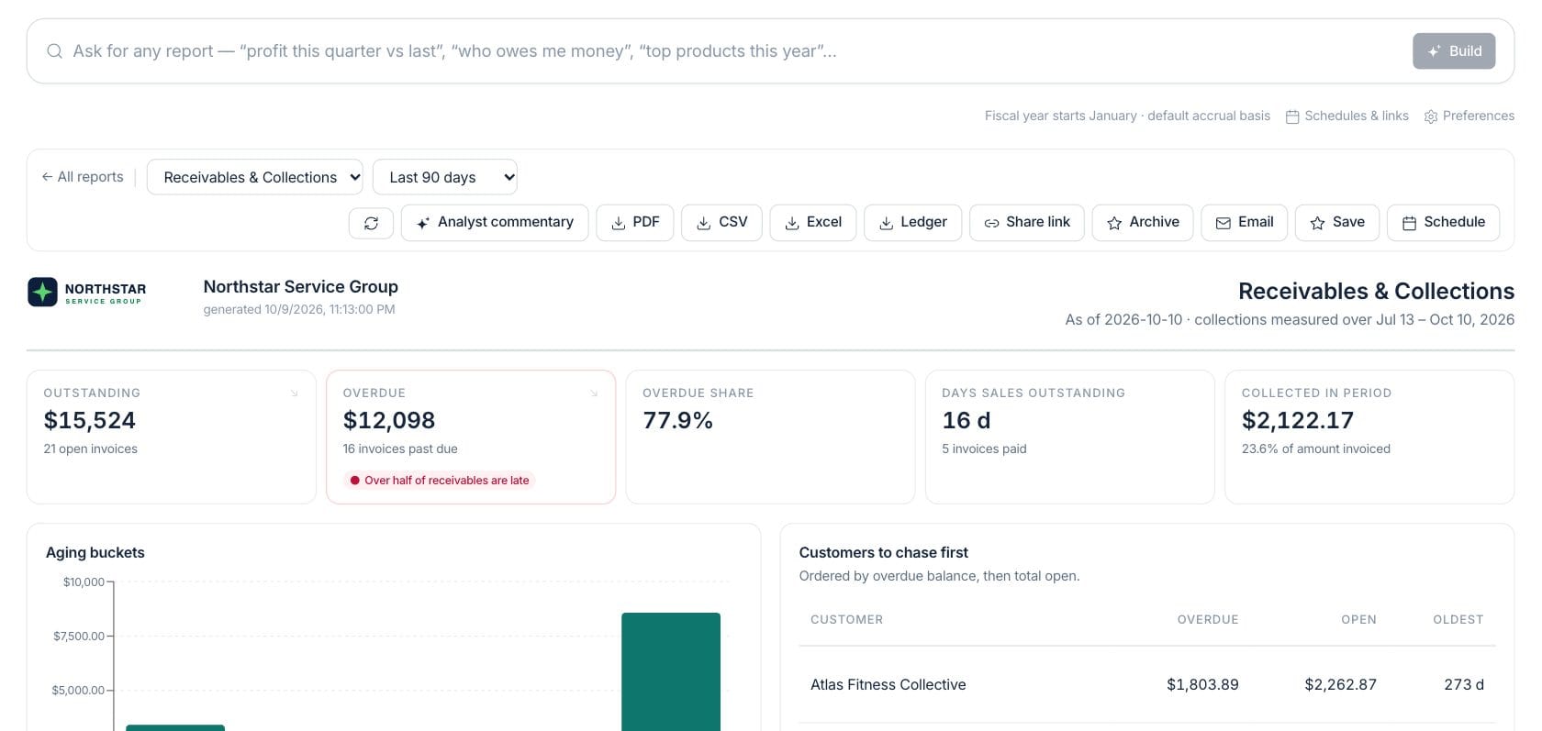Screen dimensions: 1542x731
Task: Generate Analyst commentary
Action: 495,223
